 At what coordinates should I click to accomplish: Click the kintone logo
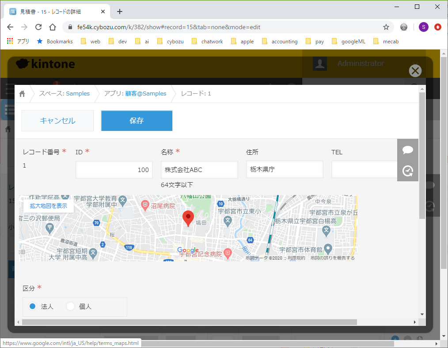coord(46,64)
